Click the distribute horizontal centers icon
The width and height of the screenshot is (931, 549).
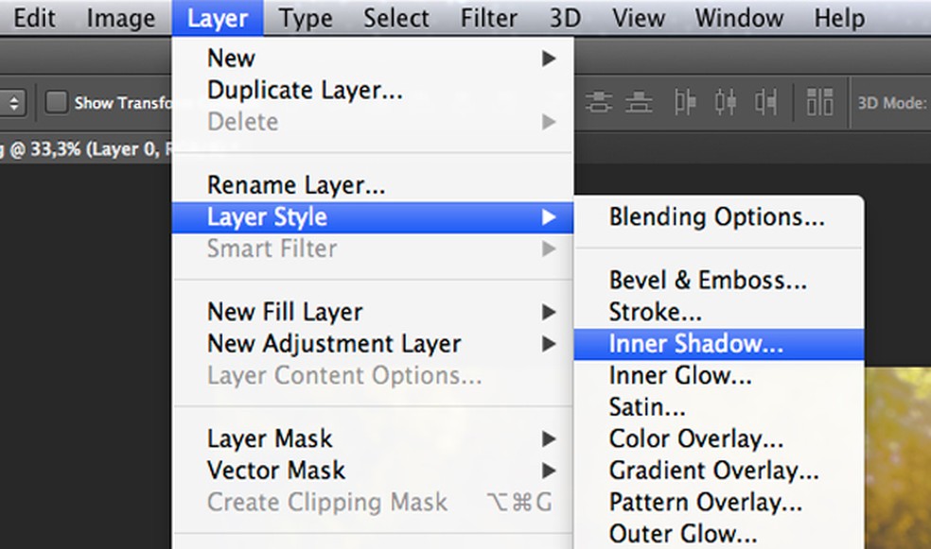tap(726, 102)
